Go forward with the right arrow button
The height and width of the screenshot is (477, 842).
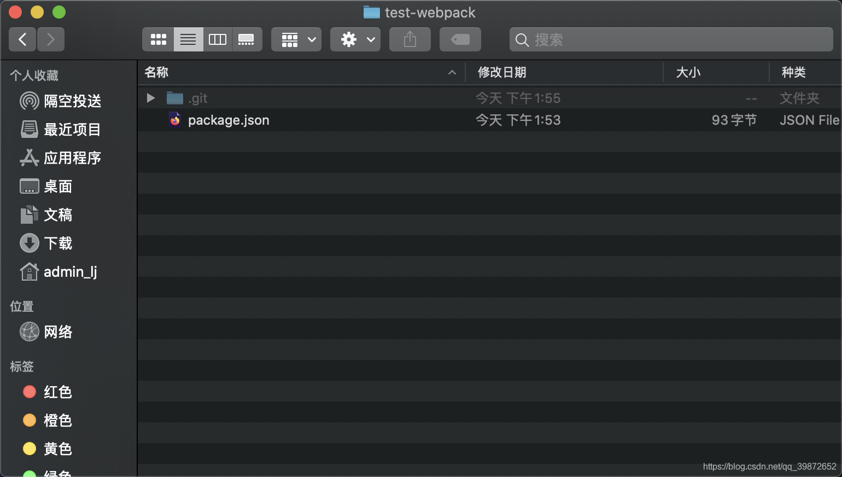click(51, 39)
